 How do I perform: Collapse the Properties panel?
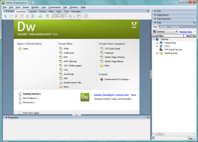(x=7, y=118)
